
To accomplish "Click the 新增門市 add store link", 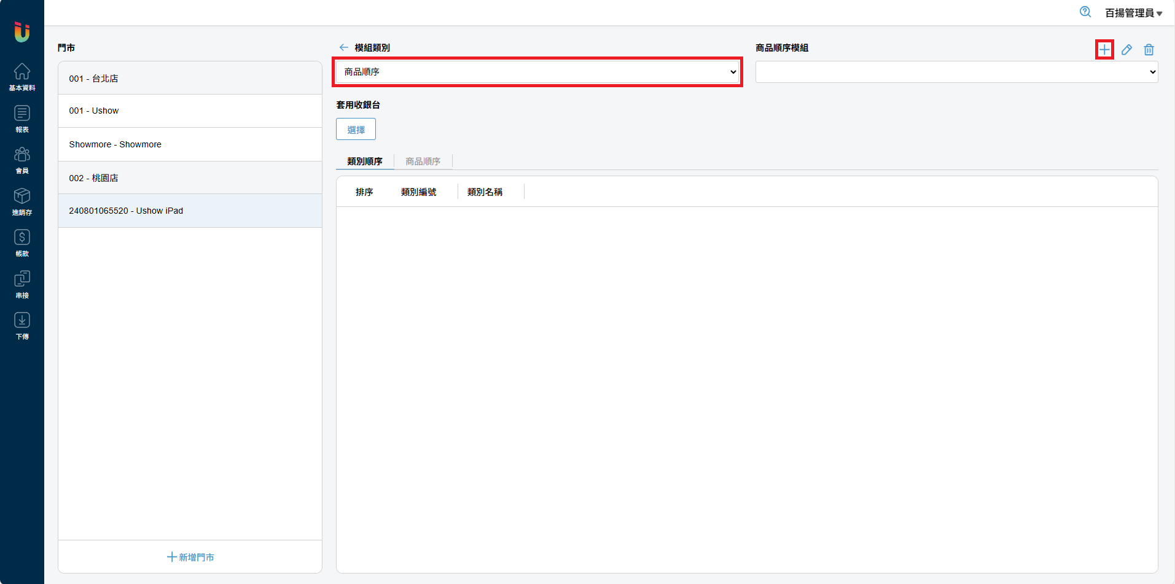I will pyautogui.click(x=190, y=557).
